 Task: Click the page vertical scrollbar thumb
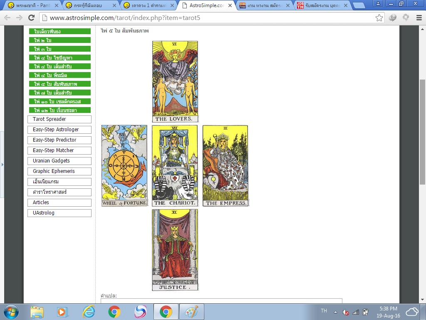point(423,132)
